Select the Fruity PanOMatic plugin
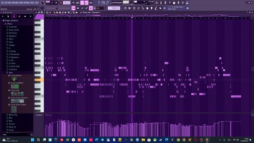Viewport: 254px width, 143px height. [x=17, y=83]
